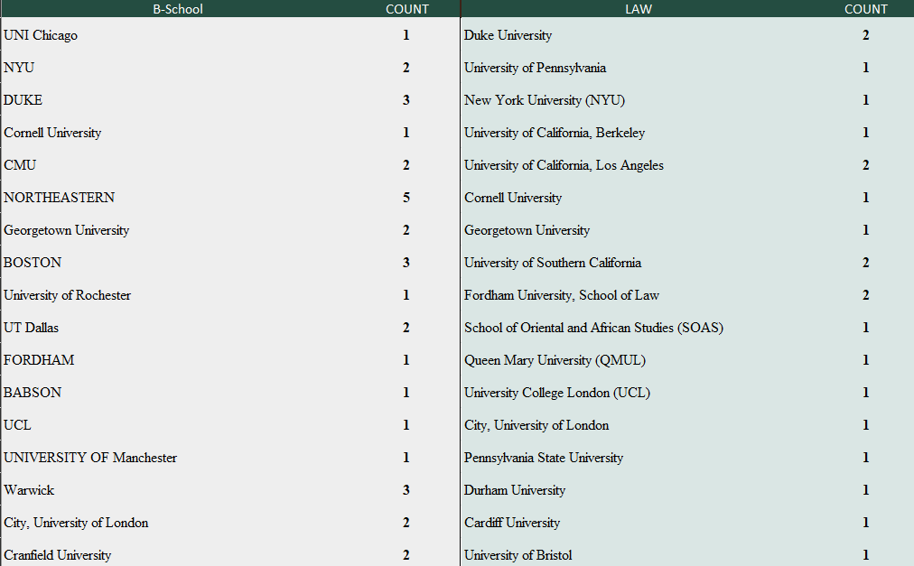This screenshot has width=914, height=566.
Task: Select Georgetown University in the LAW column
Action: click(x=527, y=230)
